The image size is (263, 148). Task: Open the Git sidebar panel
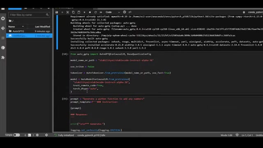pyautogui.click(x=3, y=28)
